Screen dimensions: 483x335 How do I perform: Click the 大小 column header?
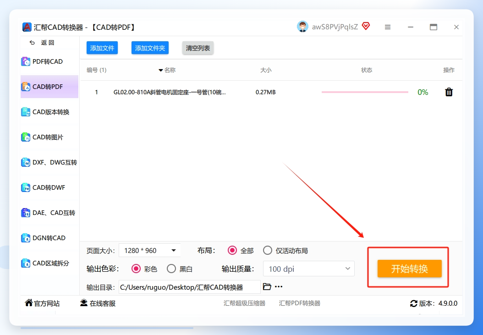pos(266,70)
